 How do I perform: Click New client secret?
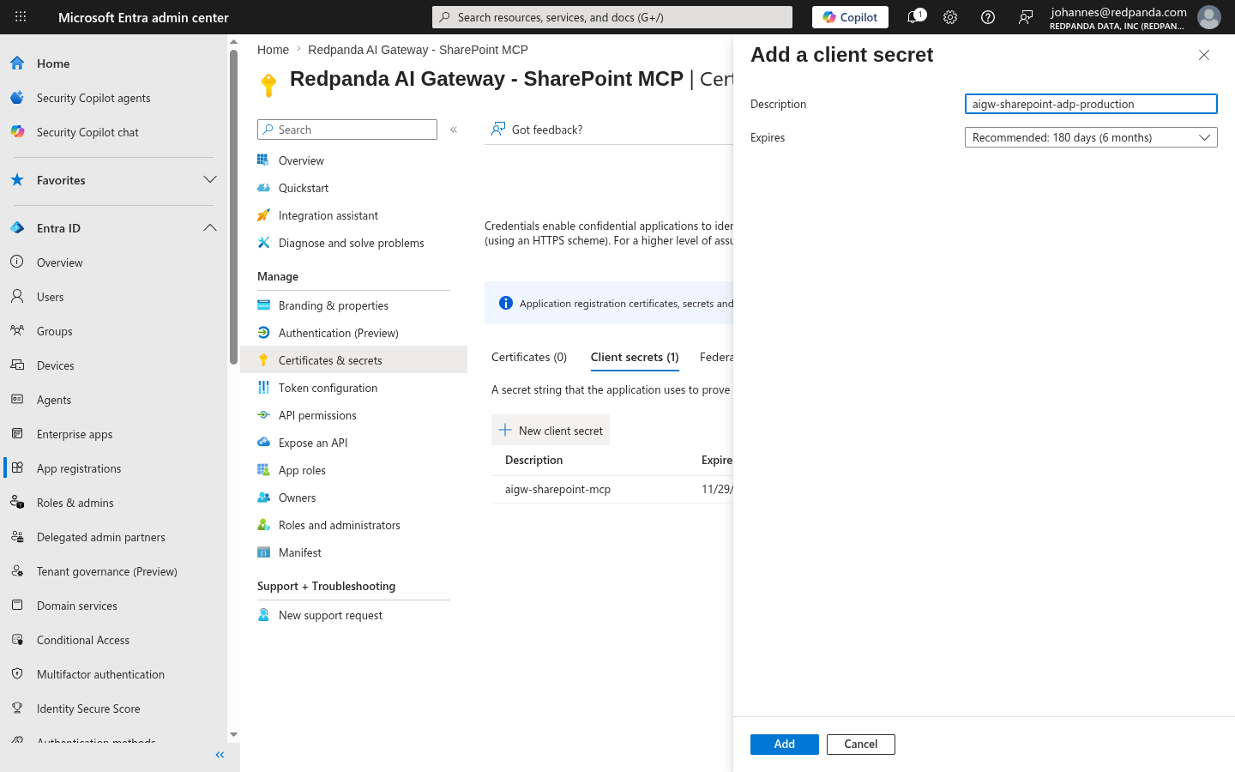coord(551,431)
